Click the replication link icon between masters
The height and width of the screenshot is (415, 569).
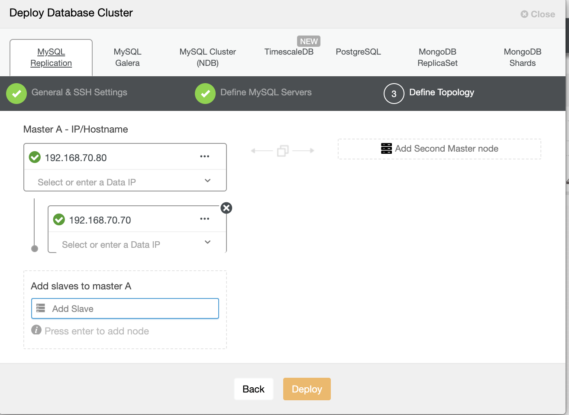click(283, 151)
